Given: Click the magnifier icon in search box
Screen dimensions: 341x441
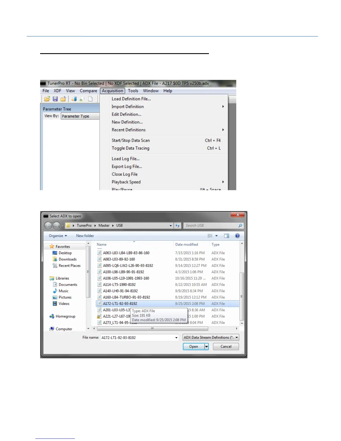Looking at the screenshot, I should [240, 226].
